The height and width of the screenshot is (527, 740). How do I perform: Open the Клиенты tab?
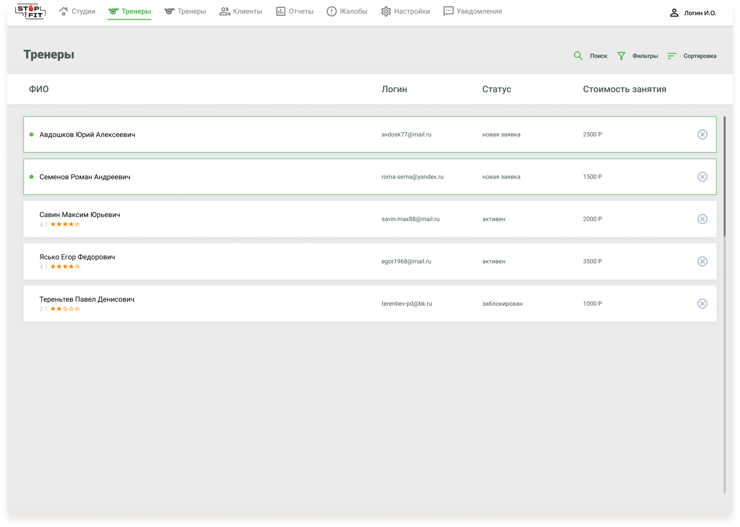(240, 11)
